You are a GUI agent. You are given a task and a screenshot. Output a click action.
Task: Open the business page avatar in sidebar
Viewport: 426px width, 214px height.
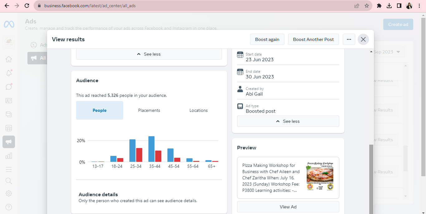tap(9, 42)
